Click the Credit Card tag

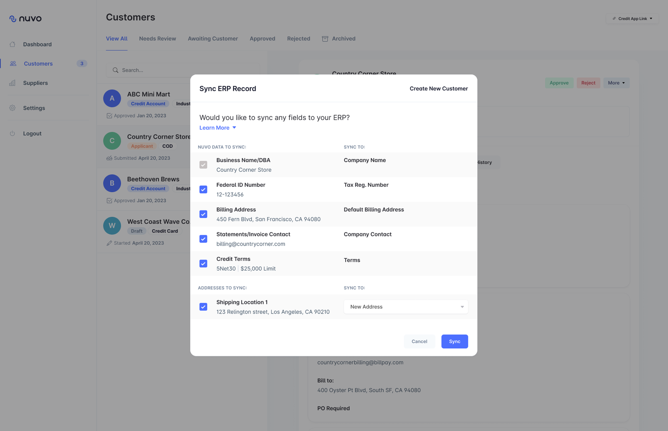pos(165,231)
